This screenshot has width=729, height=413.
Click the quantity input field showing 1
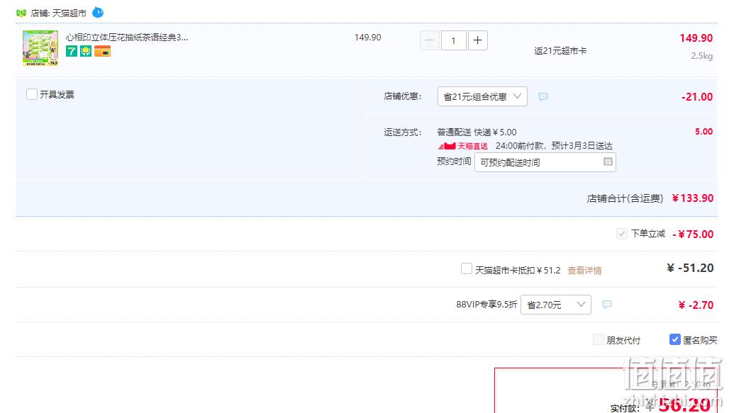click(x=453, y=40)
